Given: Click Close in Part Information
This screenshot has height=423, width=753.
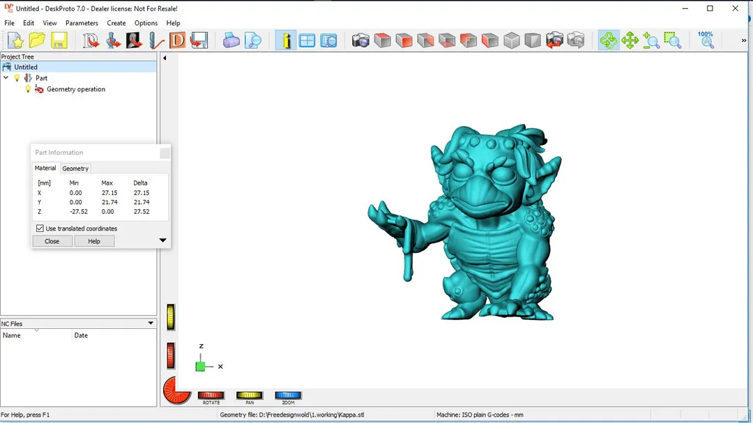Looking at the screenshot, I should (52, 241).
